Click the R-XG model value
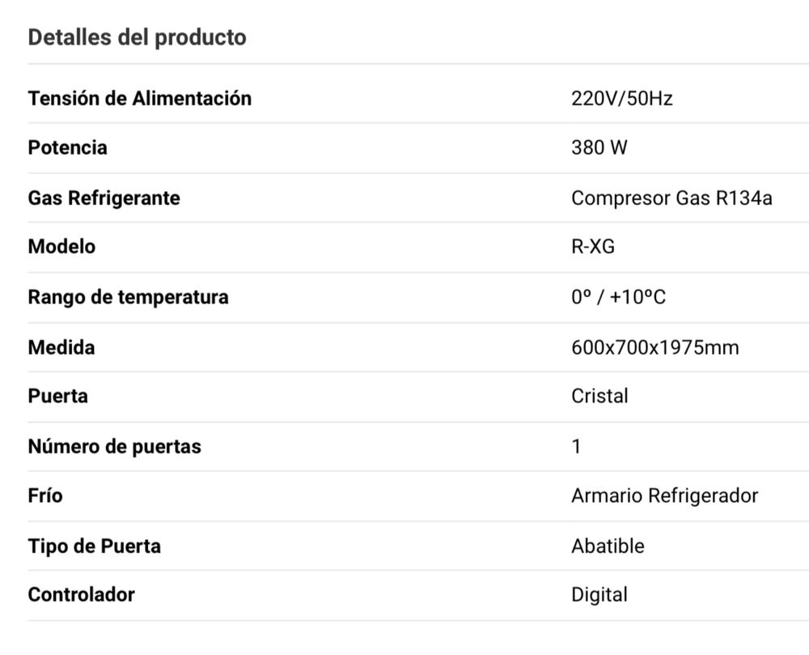809x655 pixels. click(x=593, y=247)
